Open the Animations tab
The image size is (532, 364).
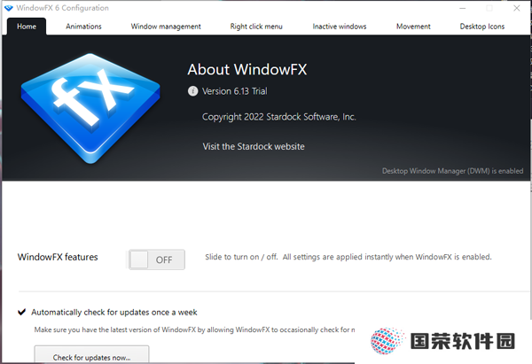(83, 27)
